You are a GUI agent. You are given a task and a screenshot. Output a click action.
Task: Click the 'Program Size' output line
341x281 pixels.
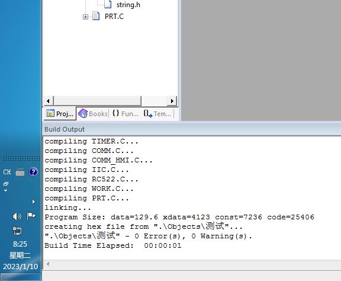click(x=179, y=218)
